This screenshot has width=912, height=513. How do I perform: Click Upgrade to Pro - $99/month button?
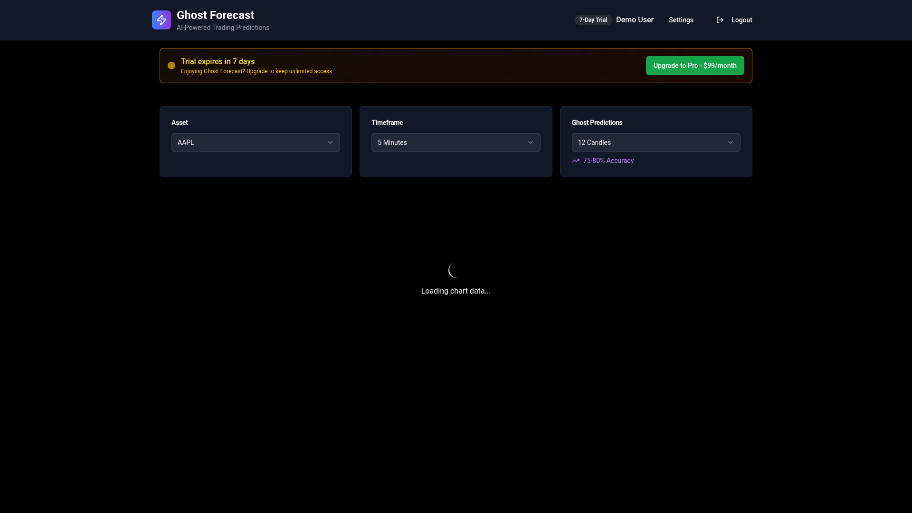click(695, 66)
